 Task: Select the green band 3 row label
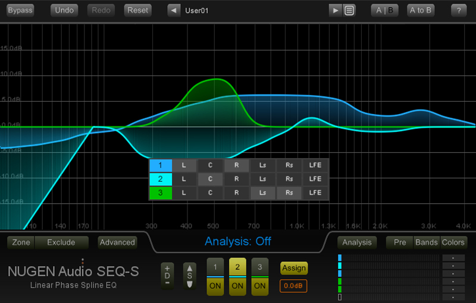click(x=160, y=192)
